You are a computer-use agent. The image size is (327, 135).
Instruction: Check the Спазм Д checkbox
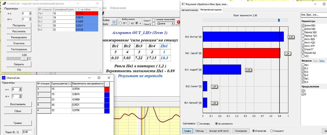point(153,24)
